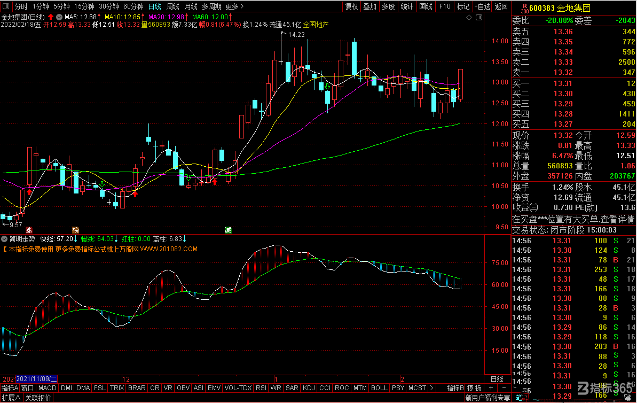
Task: Expand the 更多 > period list
Action: click(235, 6)
